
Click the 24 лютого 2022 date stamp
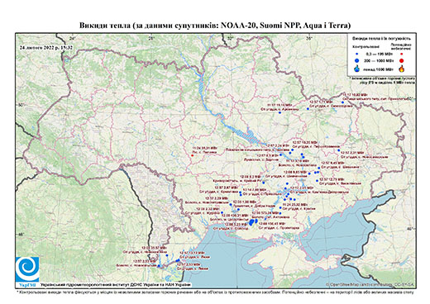click(x=46, y=47)
